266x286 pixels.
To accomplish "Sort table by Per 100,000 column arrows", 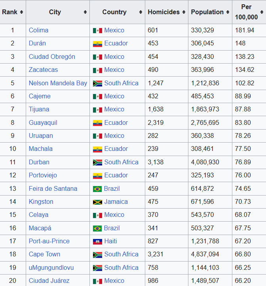I will [x=262, y=12].
